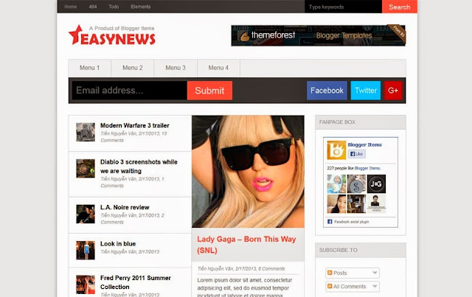Go to Home in top navigation
Screen dimensions: 472x297
pyautogui.click(x=71, y=7)
